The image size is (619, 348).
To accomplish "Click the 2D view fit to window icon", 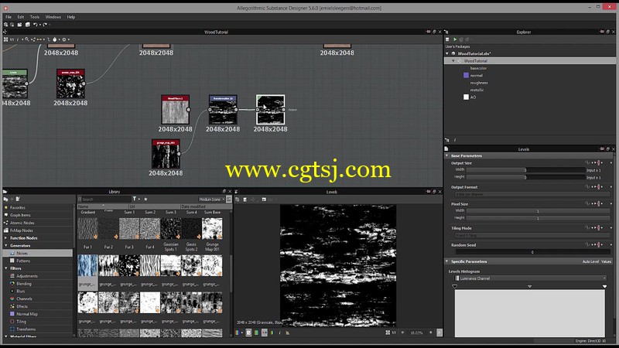I will click(388, 333).
